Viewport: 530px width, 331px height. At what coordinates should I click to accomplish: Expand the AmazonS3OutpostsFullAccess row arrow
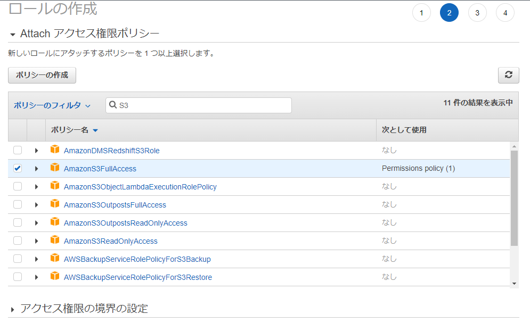[36, 205]
